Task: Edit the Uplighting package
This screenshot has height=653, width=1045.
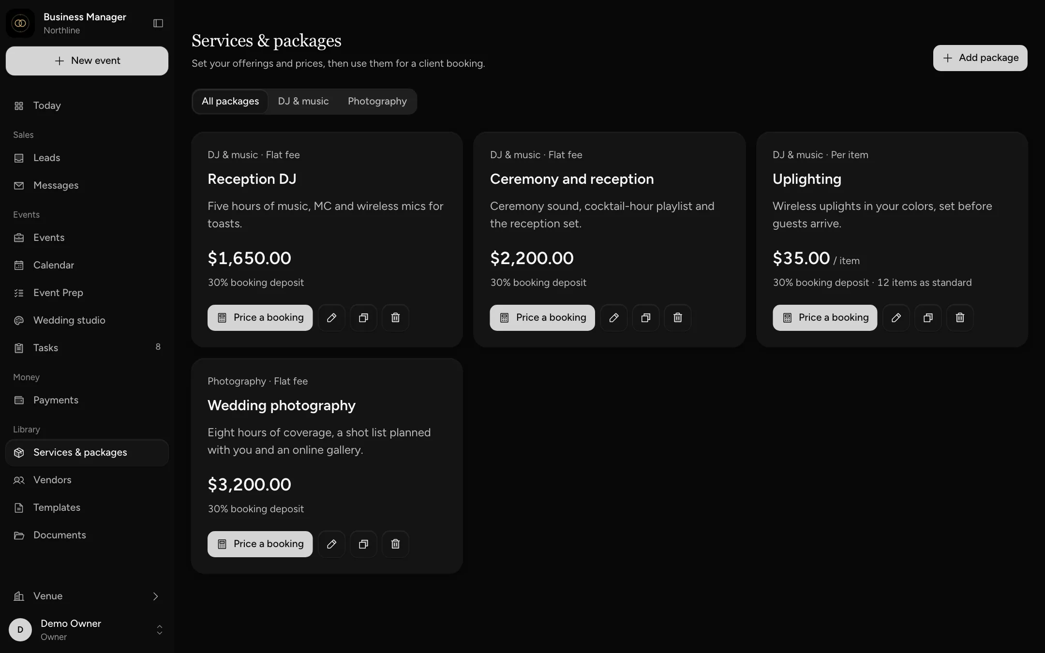Action: click(896, 318)
